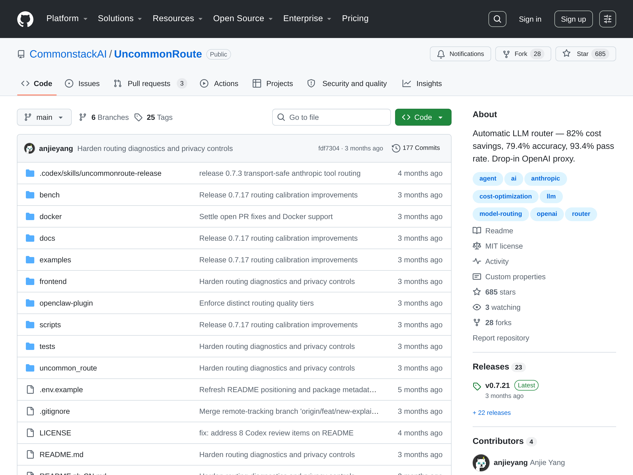The image size is (633, 475).
Task: Open the green Code dropdown
Action: [x=423, y=117]
